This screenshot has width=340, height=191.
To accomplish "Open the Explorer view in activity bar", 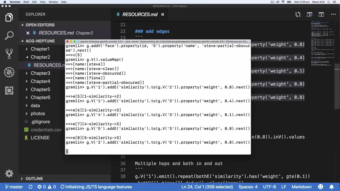I will 9,18.
